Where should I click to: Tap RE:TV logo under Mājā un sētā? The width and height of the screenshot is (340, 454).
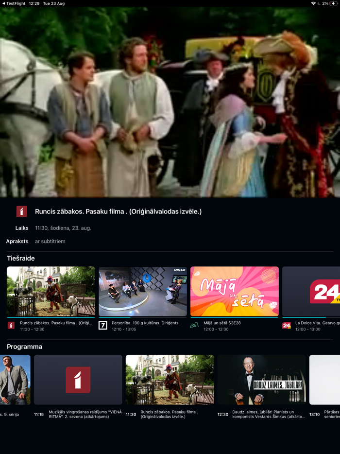click(x=195, y=326)
